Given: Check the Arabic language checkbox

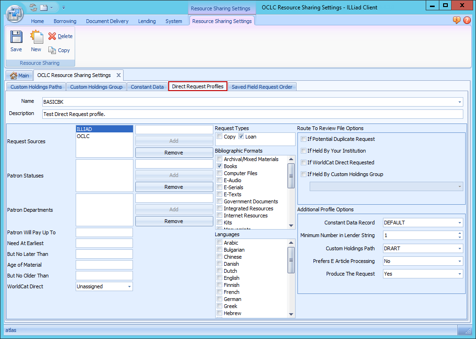Looking at the screenshot, I should [219, 243].
